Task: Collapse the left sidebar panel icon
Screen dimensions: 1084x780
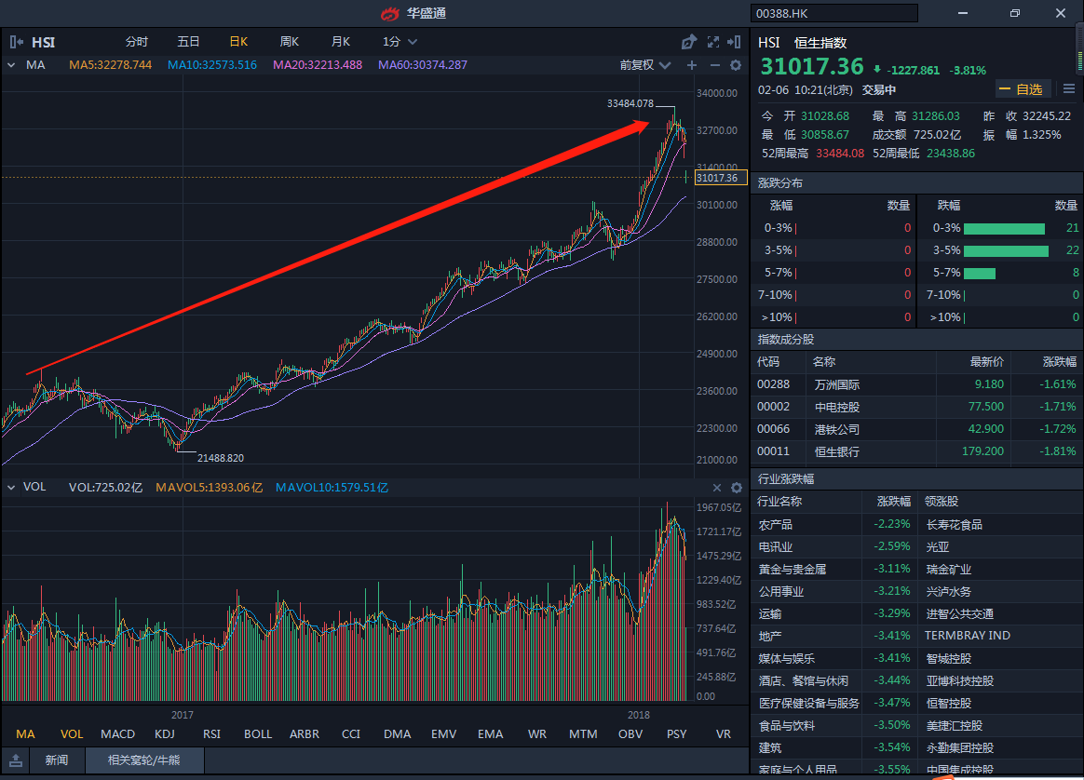Action: point(17,42)
